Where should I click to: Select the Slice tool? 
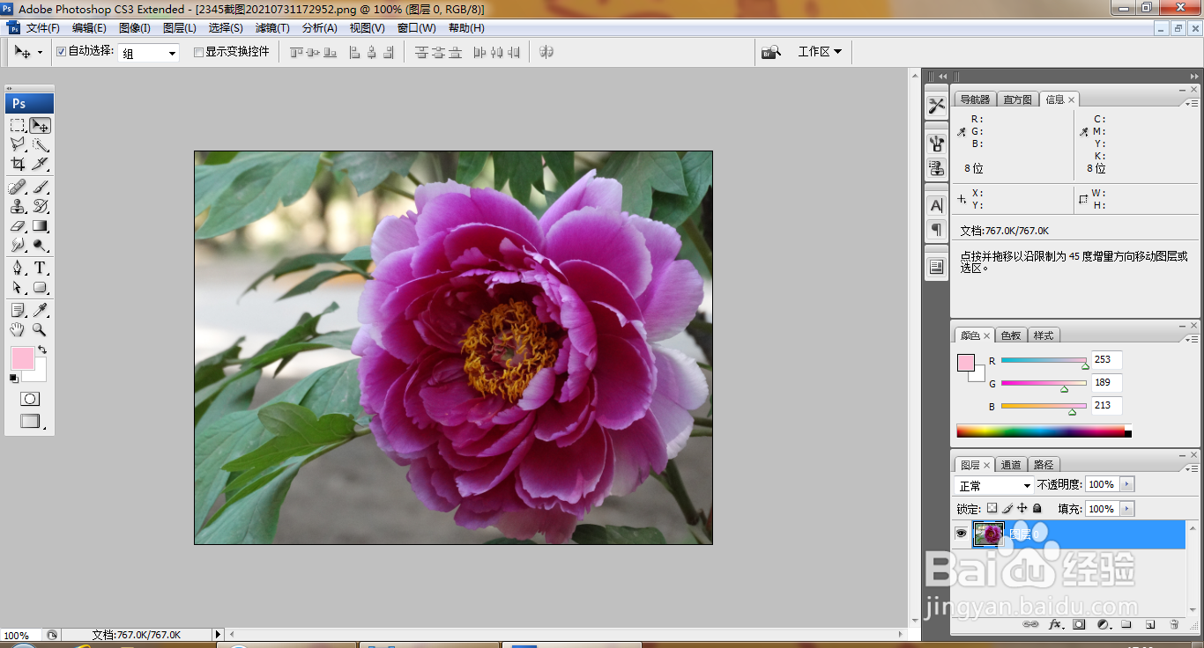coord(40,164)
